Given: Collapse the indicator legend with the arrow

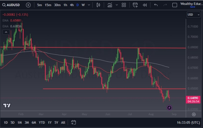Looking at the screenshot, I should pyautogui.click(x=6, y=32).
